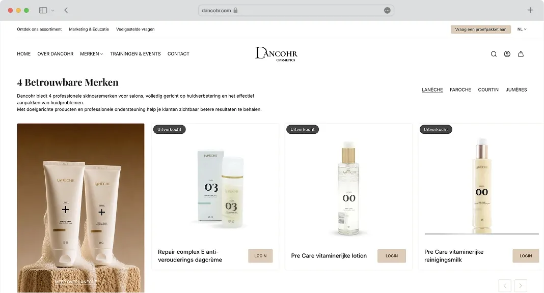Go to the Home menu item

pos(23,54)
